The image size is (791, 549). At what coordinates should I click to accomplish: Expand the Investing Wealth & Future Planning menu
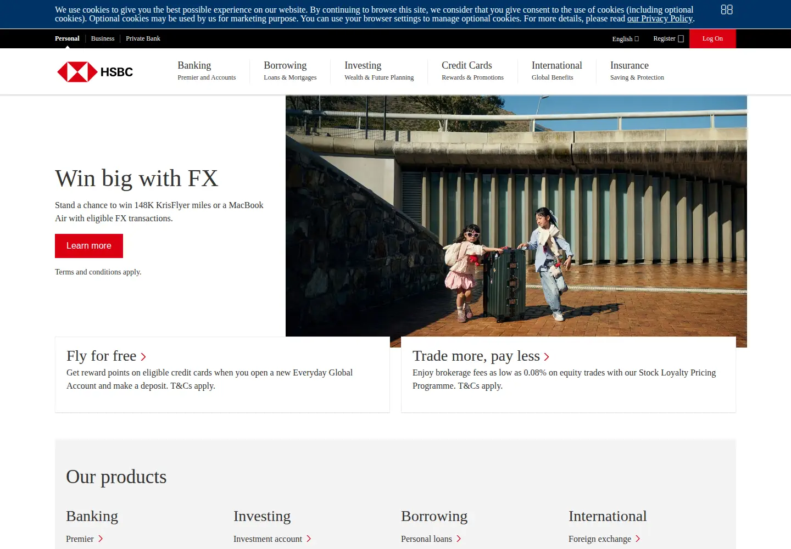tap(379, 71)
